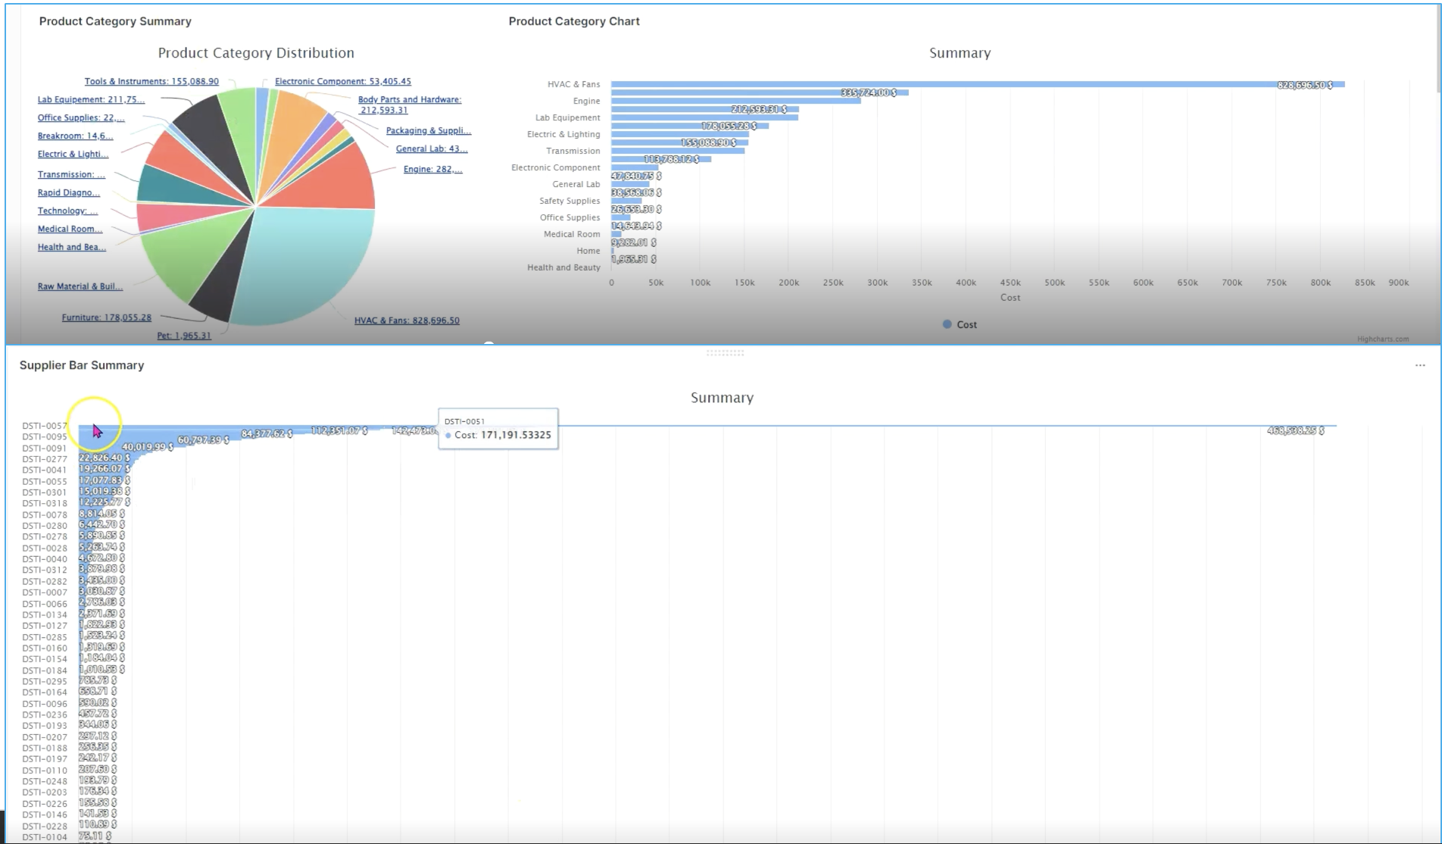
Task: Click the Lab Equipement pie label
Action: click(90, 99)
